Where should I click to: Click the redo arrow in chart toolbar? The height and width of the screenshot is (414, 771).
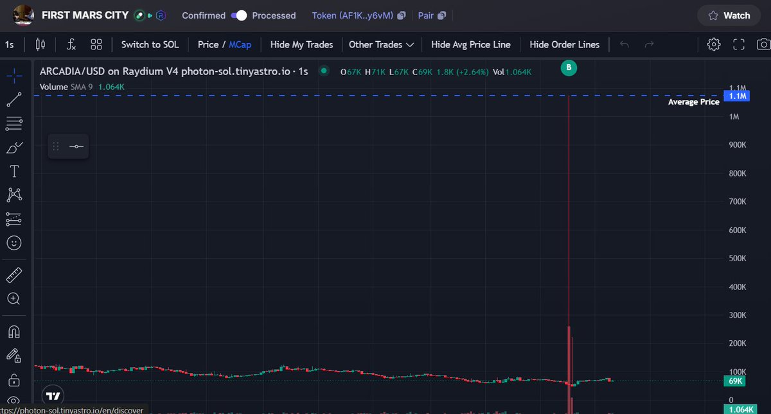[649, 44]
